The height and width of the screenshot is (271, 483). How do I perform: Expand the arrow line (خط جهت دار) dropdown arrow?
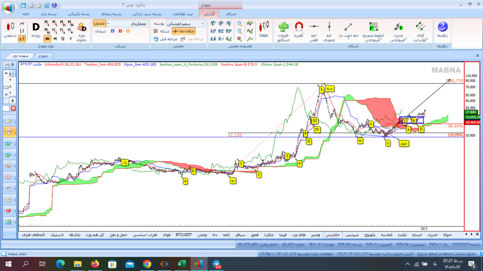[x=348, y=39]
